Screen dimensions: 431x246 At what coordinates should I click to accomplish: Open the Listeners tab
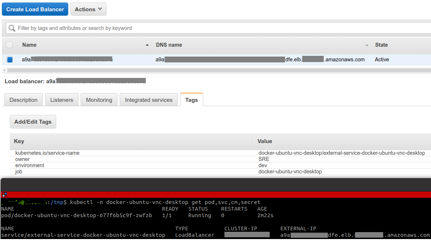tap(62, 100)
